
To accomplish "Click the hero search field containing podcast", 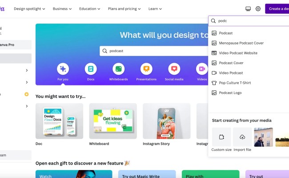I will 154,51.
